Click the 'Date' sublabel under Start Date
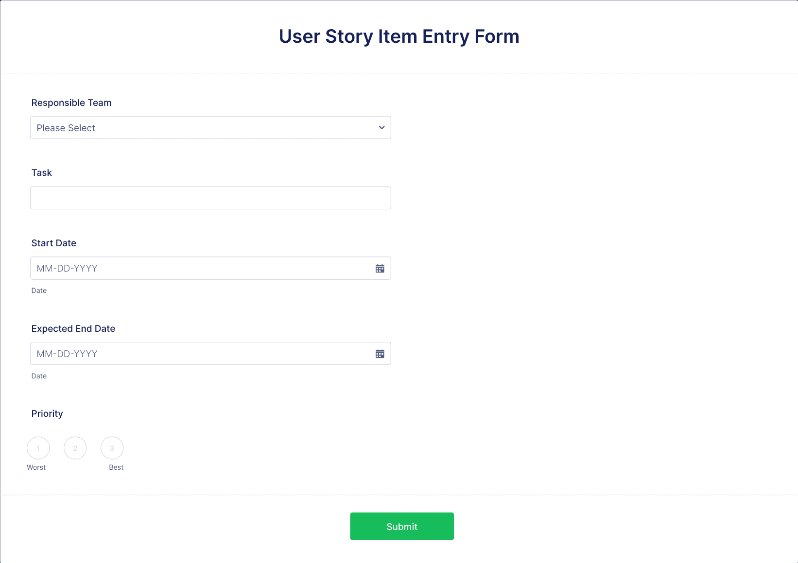Viewport: 798px width, 563px height. click(39, 290)
